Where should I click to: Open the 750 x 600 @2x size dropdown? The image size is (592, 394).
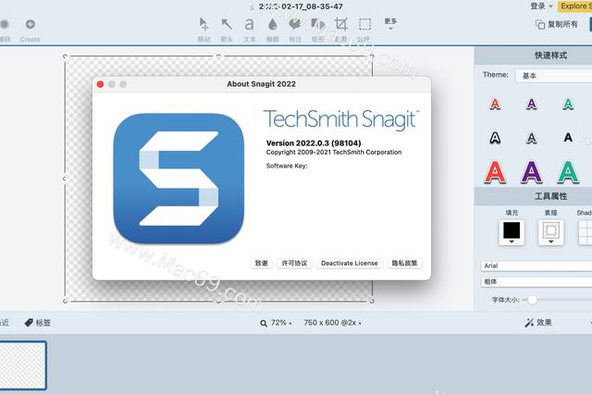coord(332,323)
